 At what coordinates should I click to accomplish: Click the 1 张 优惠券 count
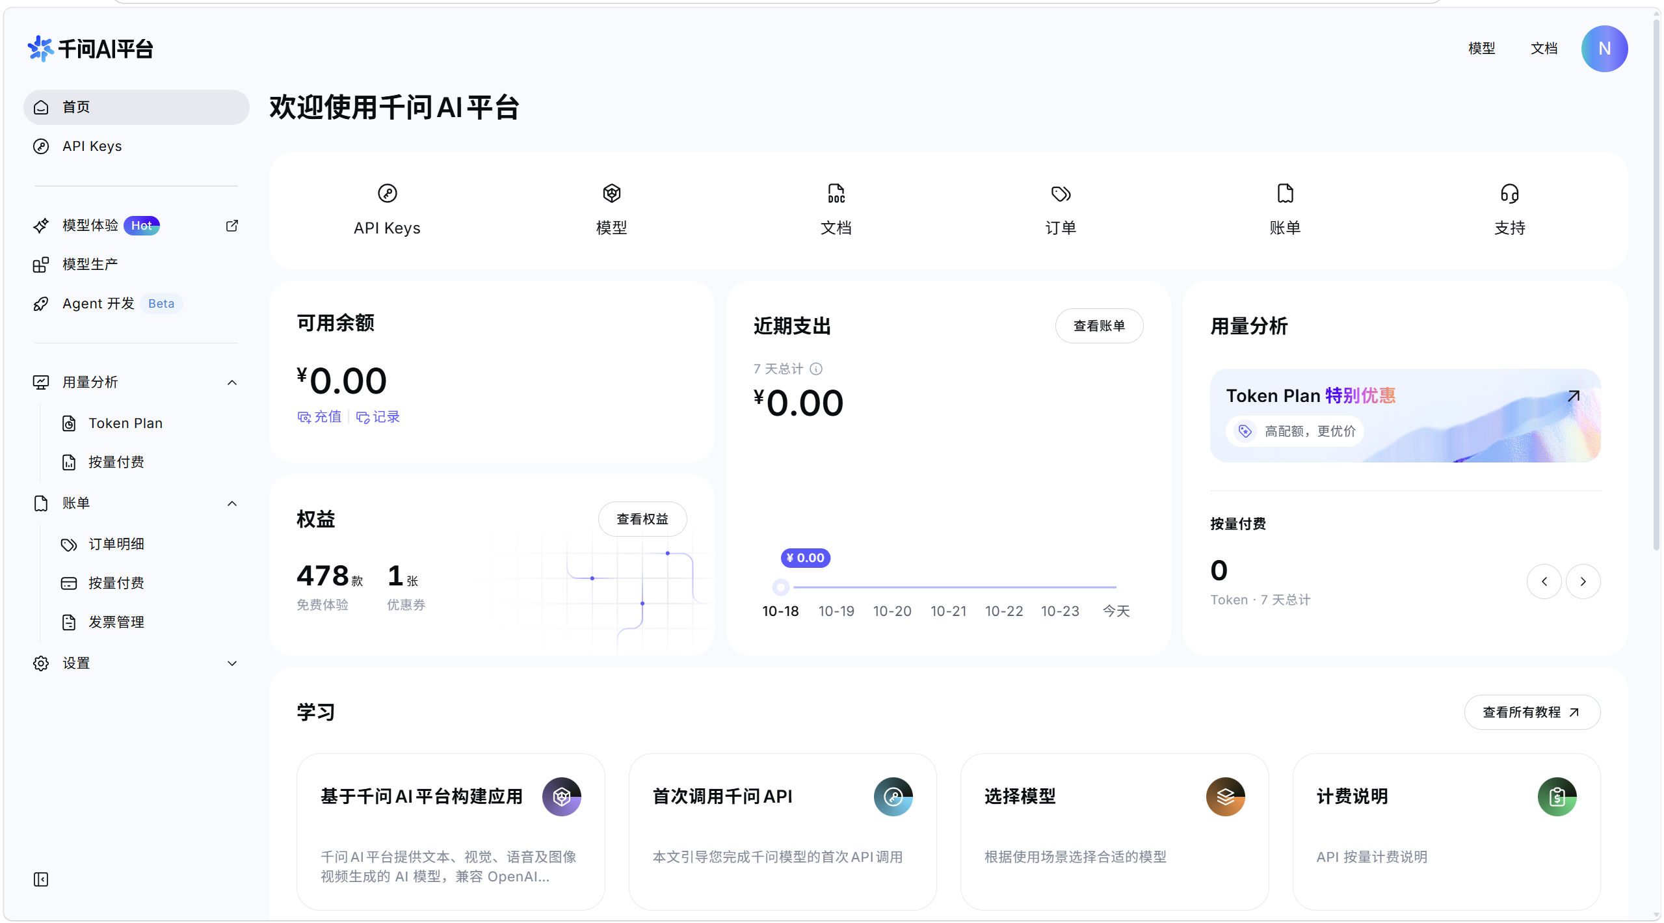pos(406,587)
